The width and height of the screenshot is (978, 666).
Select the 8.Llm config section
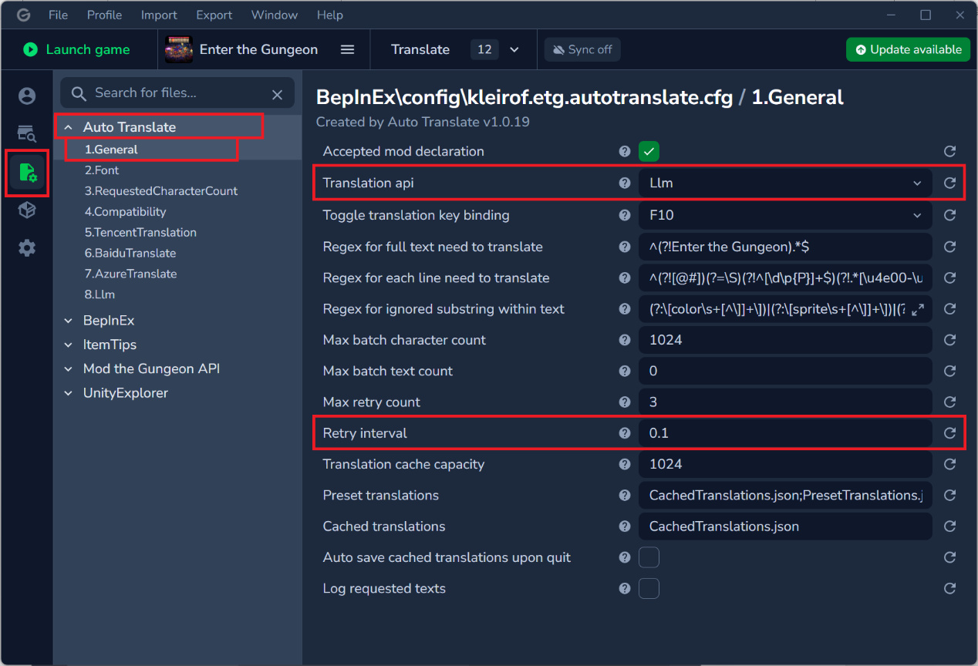(x=100, y=294)
